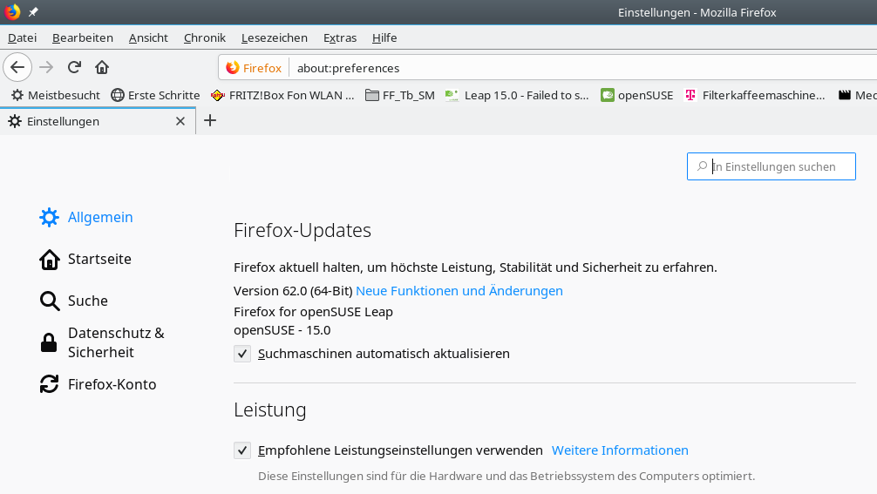Open the FF_Tb_SM bookmarks folder

pyautogui.click(x=400, y=95)
